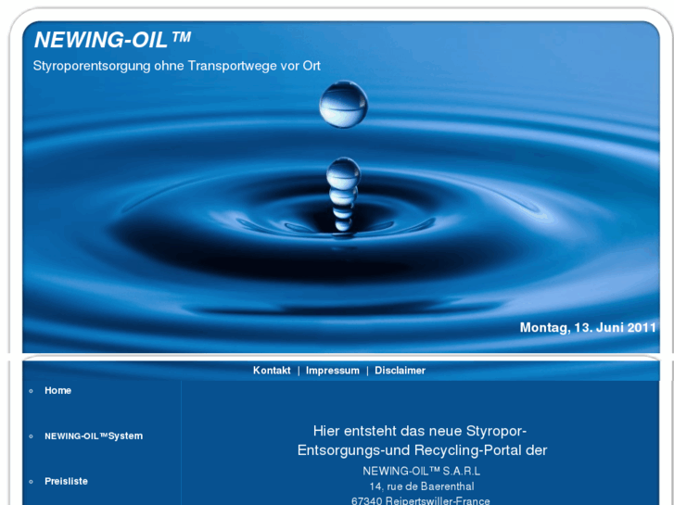Click the water drop banner image
The height and width of the screenshot is (505, 674).
341,187
